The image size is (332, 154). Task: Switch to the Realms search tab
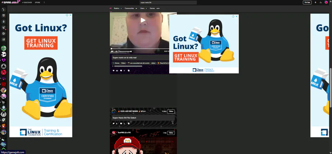pyautogui.click(x=118, y=8)
